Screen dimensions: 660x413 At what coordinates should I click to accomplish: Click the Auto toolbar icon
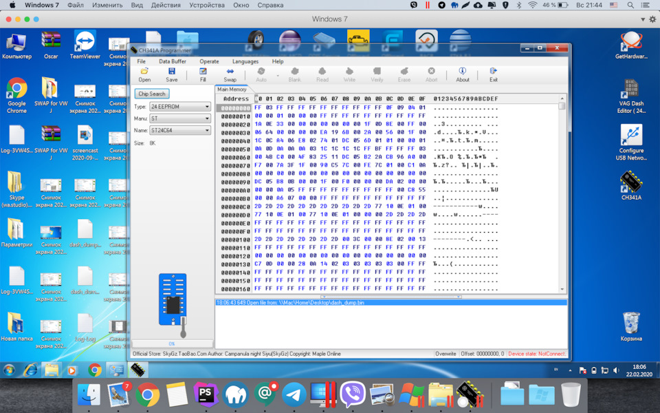261,74
